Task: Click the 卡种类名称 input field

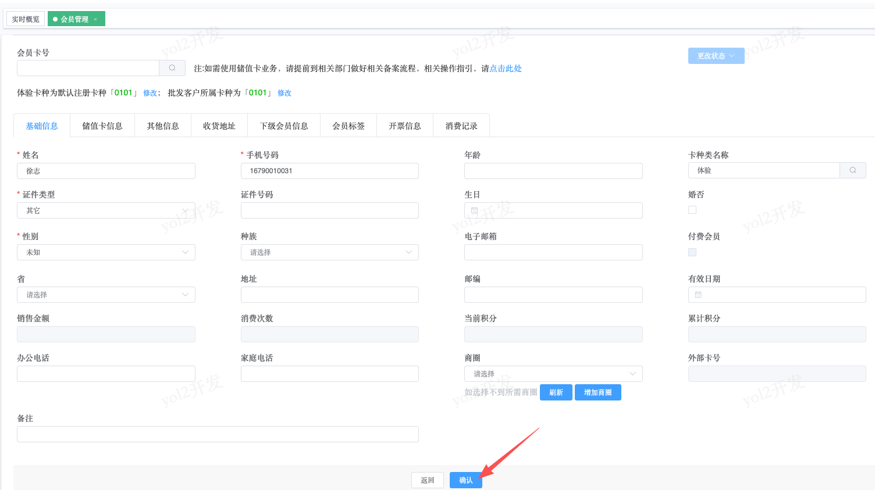Action: coord(764,170)
